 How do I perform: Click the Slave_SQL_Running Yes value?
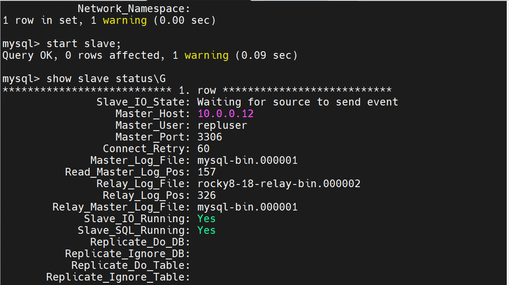(207, 231)
